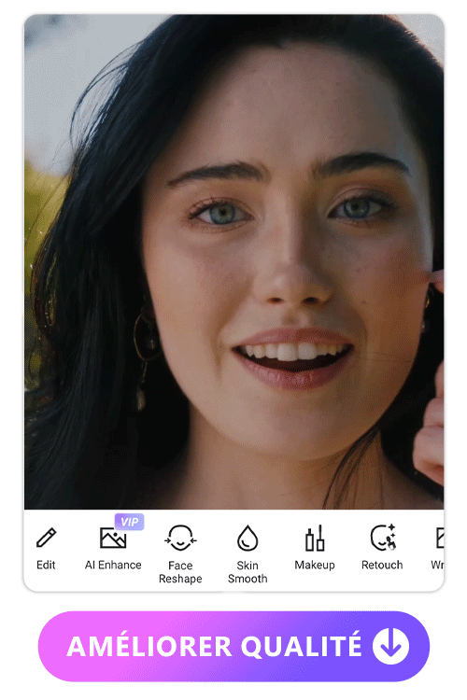Open the AI Enhance picture icon
The image size is (467, 700).
pyautogui.click(x=113, y=538)
